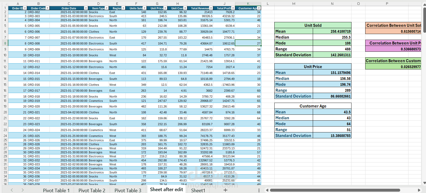This screenshot has height=193, width=426.
Task: Select the Customer Age range value 51
Action: pyautogui.click(x=332, y=130)
